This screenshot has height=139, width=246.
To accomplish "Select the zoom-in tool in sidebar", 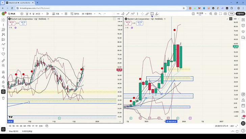I will pyautogui.click(x=3, y=65).
